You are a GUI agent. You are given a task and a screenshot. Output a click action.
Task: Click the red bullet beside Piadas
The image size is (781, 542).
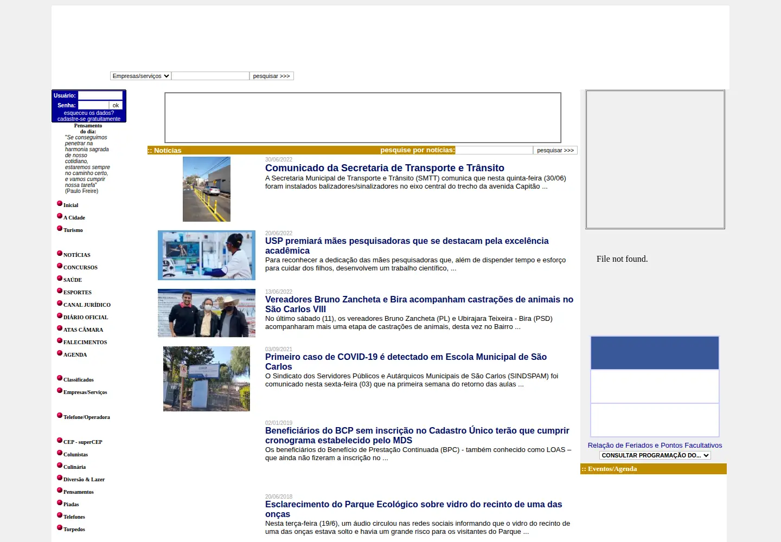point(60,502)
